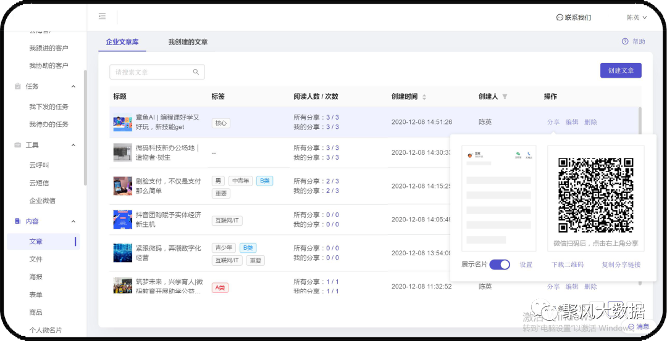
Task: Click the business card preview image
Action: [499, 199]
